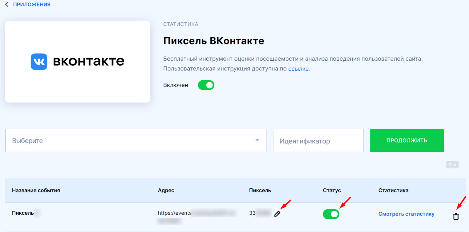Click the СТАТИСТИКА category label
469x232 pixels.
(181, 24)
